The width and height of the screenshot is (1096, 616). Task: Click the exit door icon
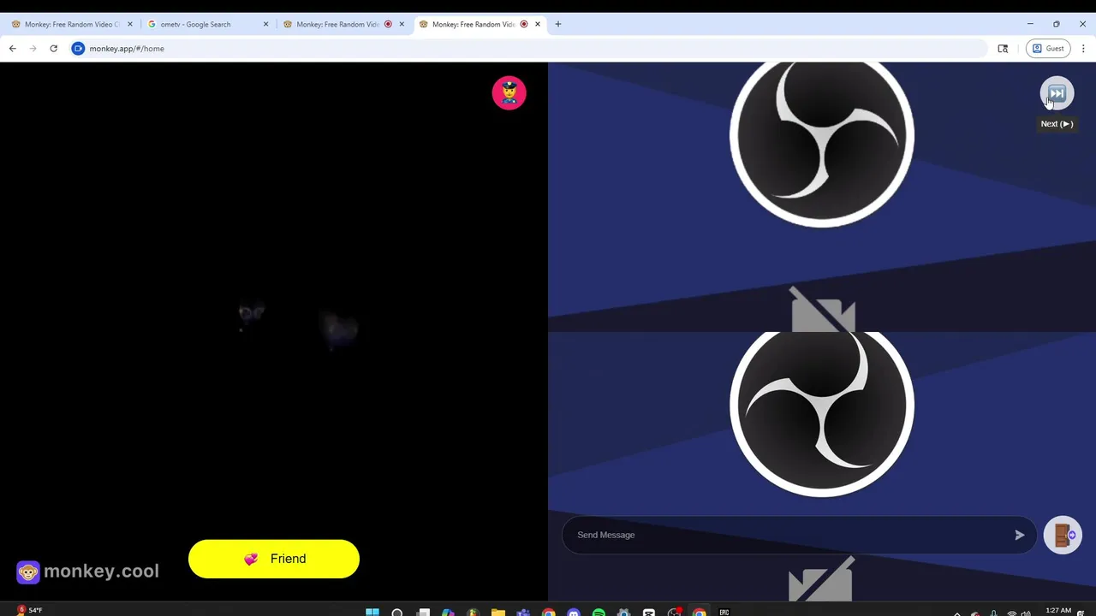click(x=1063, y=536)
